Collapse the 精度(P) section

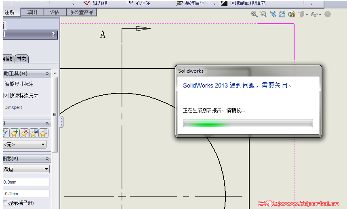click(x=47, y=159)
